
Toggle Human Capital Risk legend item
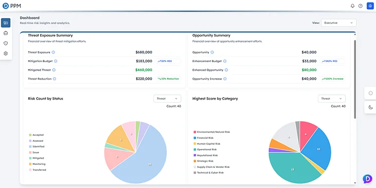207,144
